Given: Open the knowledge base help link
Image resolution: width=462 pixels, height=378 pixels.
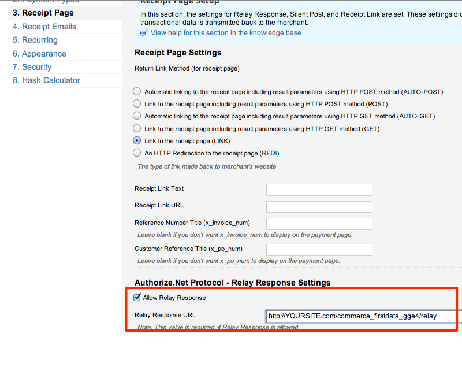Looking at the screenshot, I should (226, 33).
